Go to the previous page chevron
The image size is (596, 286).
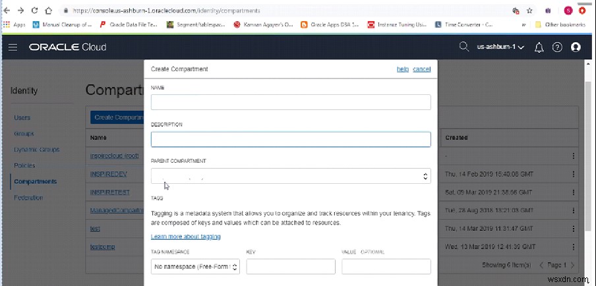(x=541, y=265)
